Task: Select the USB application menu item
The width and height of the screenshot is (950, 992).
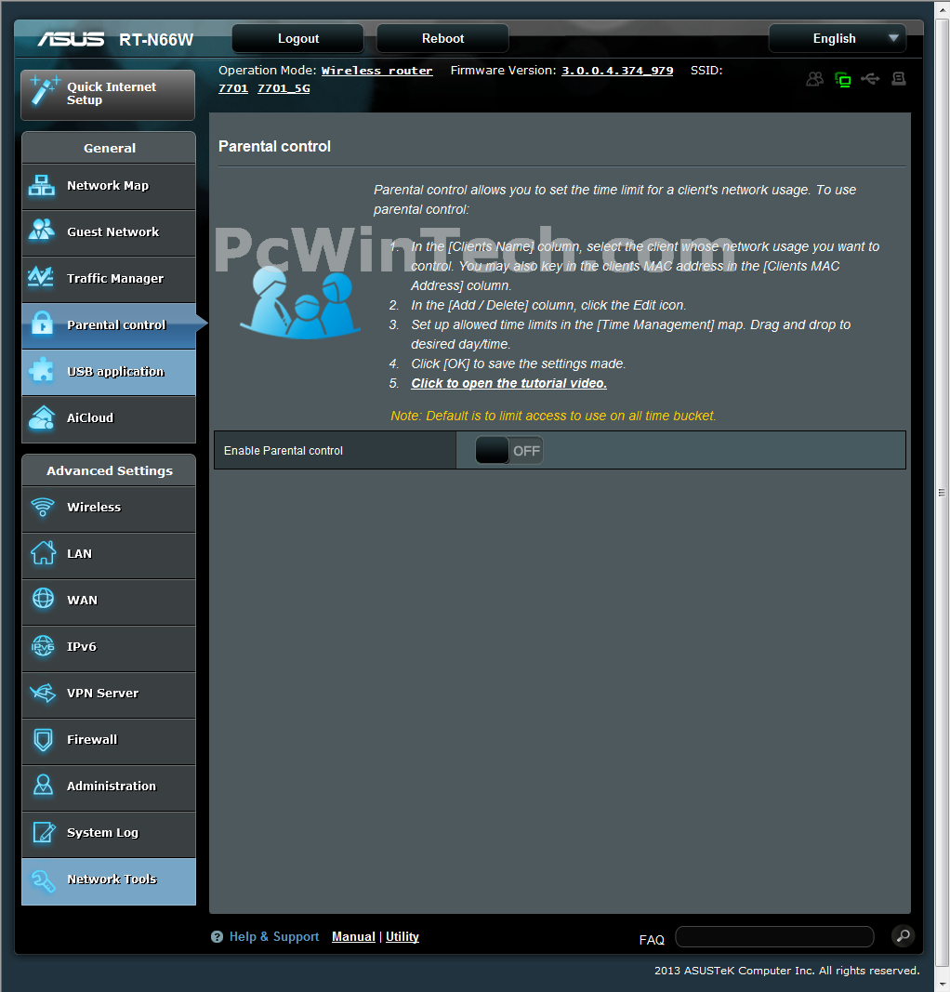Action: pyautogui.click(x=109, y=373)
